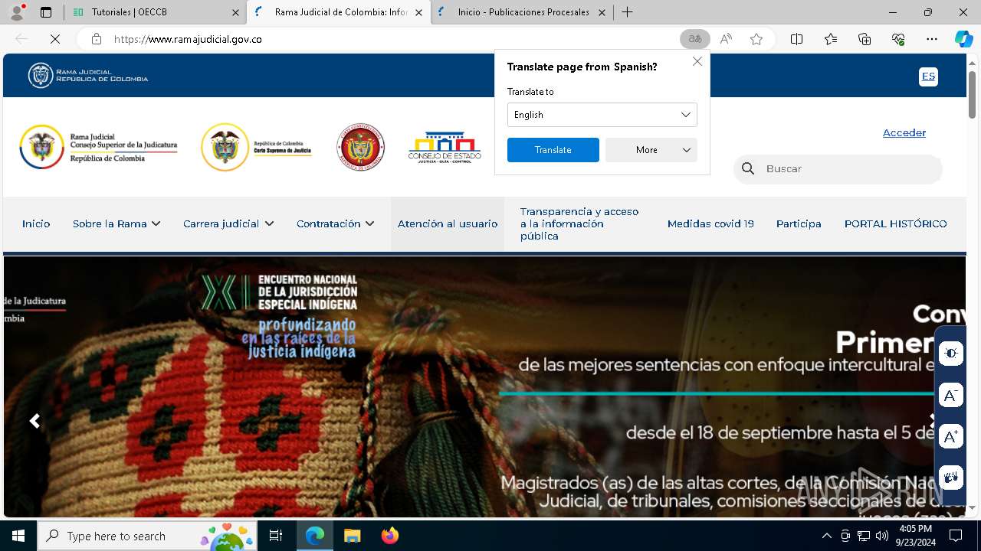Open Atención al usuario menu
981x551 pixels.
point(448,223)
